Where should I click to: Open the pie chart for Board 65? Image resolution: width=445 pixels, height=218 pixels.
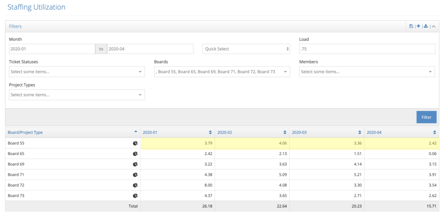click(135, 154)
